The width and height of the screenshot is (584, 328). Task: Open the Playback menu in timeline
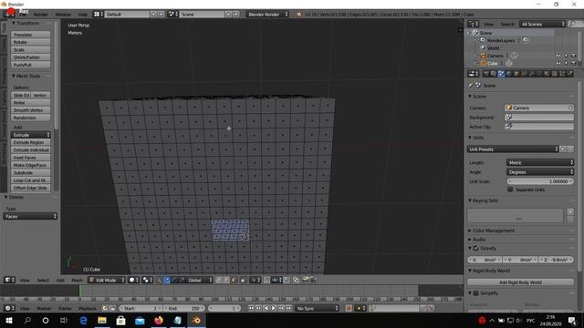coord(88,308)
